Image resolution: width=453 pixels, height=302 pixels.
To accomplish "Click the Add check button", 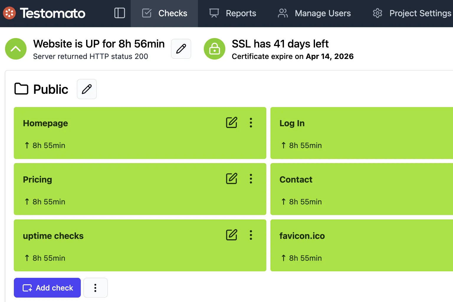I will pyautogui.click(x=47, y=288).
